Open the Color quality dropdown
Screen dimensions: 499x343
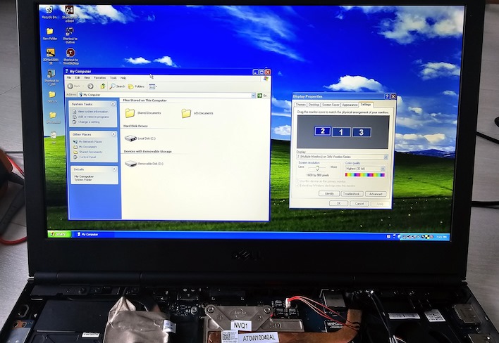coord(383,169)
